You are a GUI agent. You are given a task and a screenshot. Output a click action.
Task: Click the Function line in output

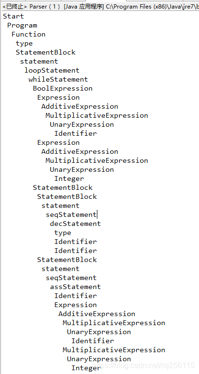pos(28,34)
